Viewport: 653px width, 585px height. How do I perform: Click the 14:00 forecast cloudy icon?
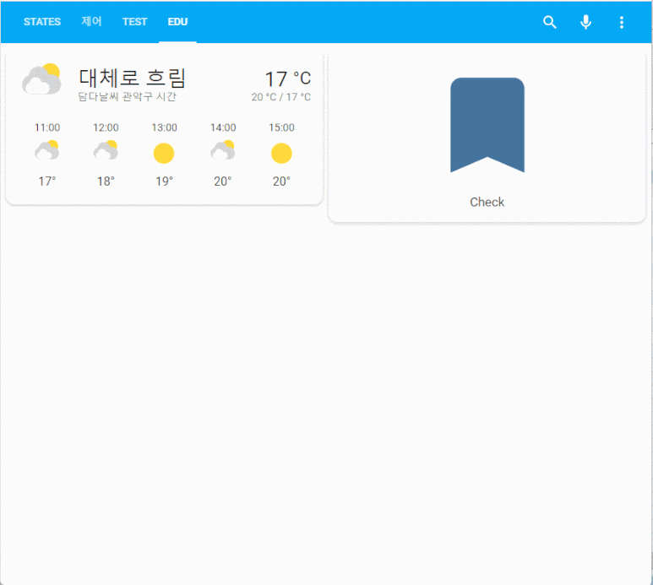pyautogui.click(x=223, y=150)
